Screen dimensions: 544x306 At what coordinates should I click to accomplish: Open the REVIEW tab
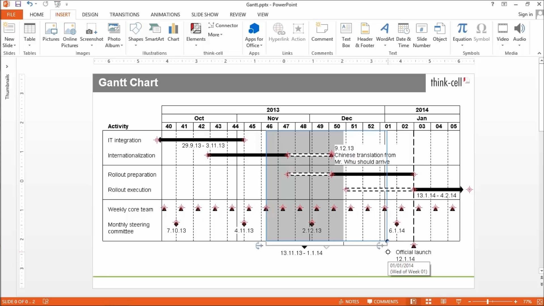[x=238, y=14]
